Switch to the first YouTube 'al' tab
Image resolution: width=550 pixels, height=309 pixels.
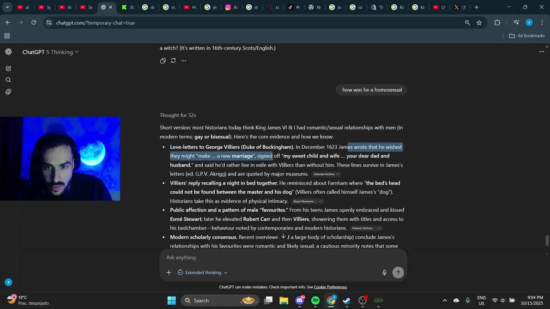click(23, 7)
